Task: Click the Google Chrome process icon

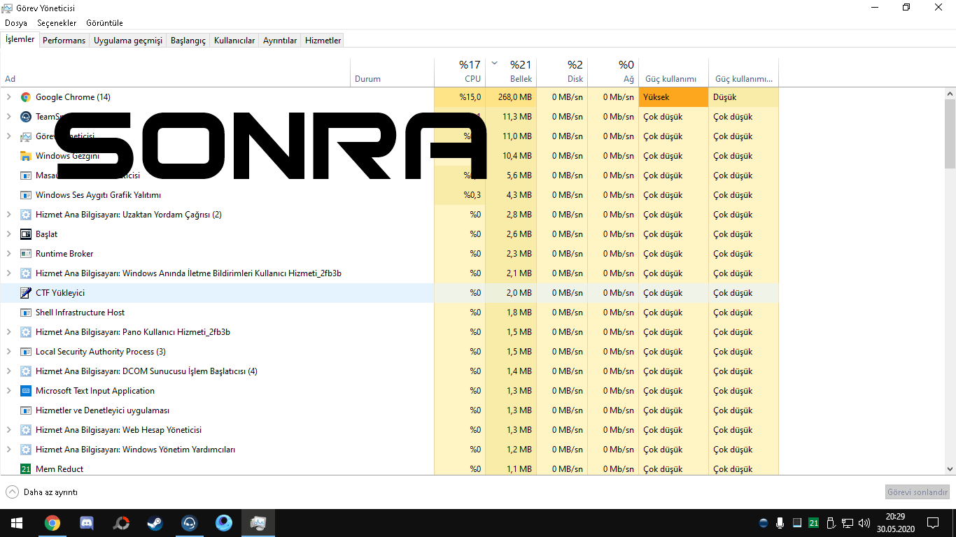Action: click(x=26, y=97)
